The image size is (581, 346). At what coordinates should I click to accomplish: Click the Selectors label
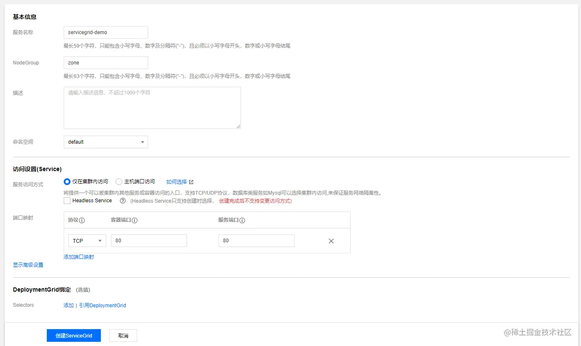[23, 305]
